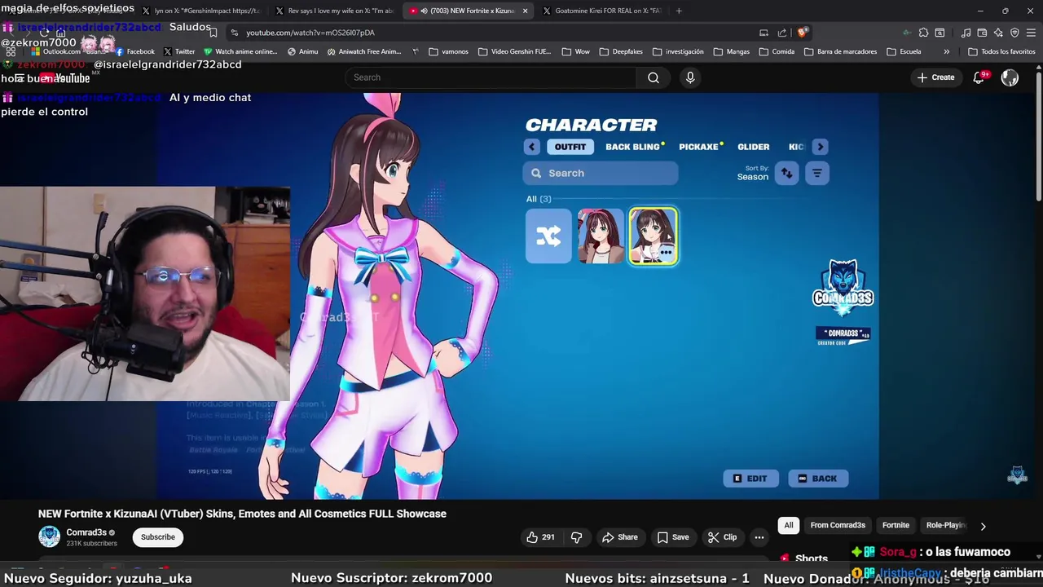Save the video to a playlist
This screenshot has width=1043, height=587.
pyautogui.click(x=673, y=537)
